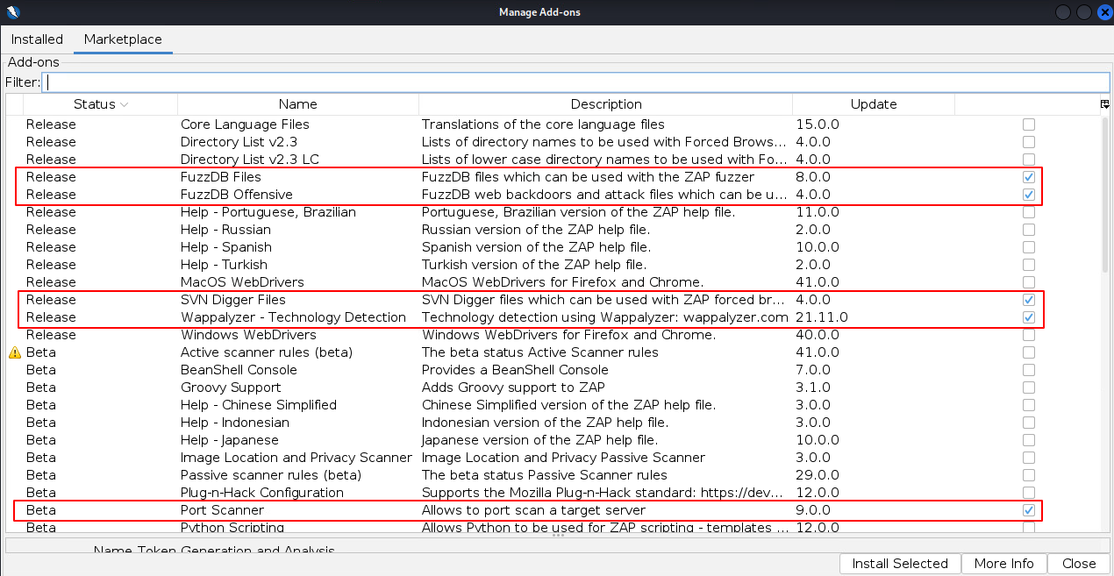Sort add-ons by the Name column header
The image size is (1114, 576).
[x=297, y=104]
